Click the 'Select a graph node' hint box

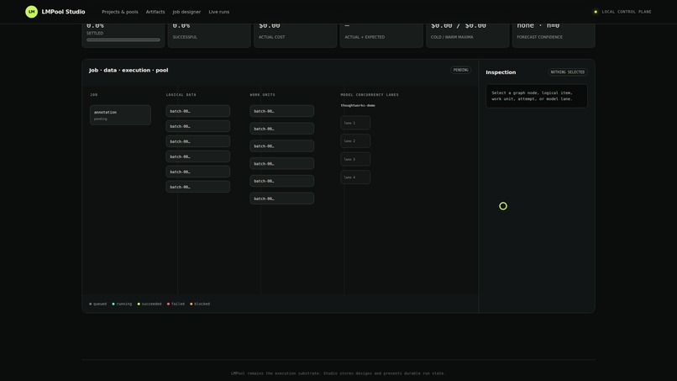click(537, 96)
